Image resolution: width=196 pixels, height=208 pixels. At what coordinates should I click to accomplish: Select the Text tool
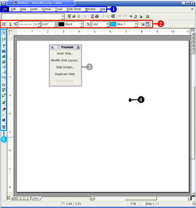[3, 46]
